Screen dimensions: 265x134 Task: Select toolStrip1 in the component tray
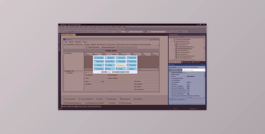pos(112,103)
